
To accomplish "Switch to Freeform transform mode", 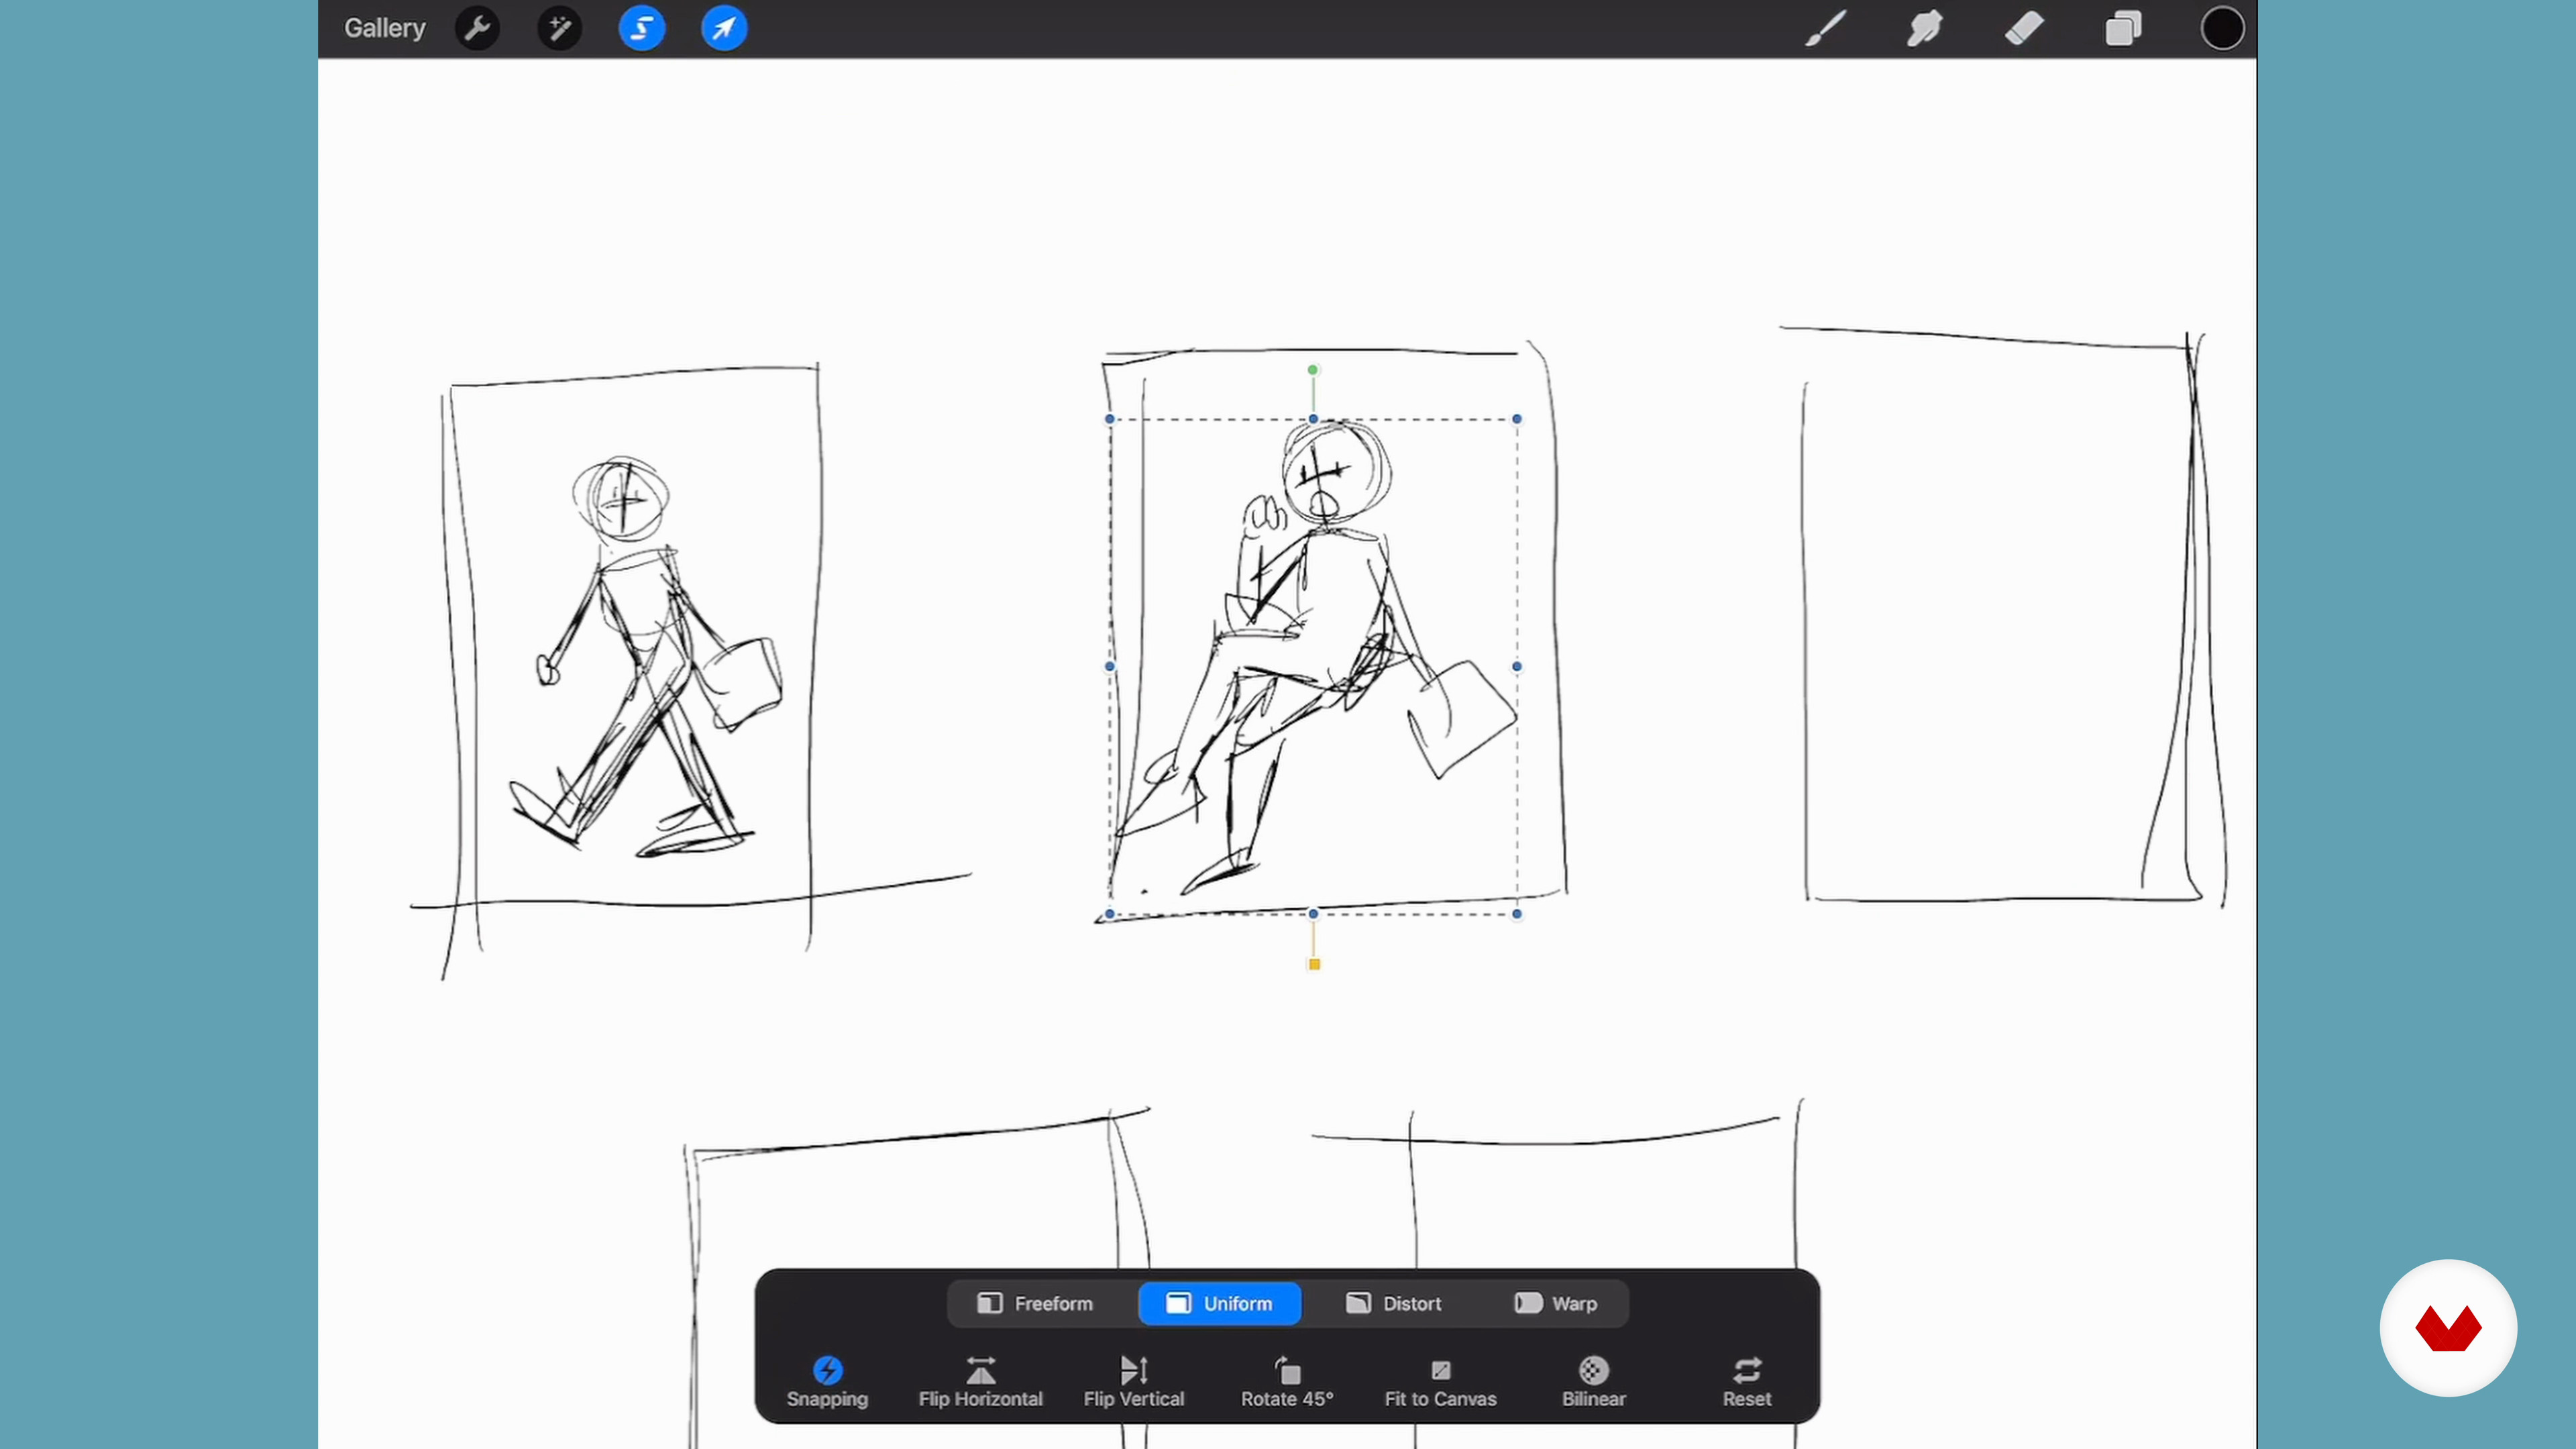I will click(x=1035, y=1303).
